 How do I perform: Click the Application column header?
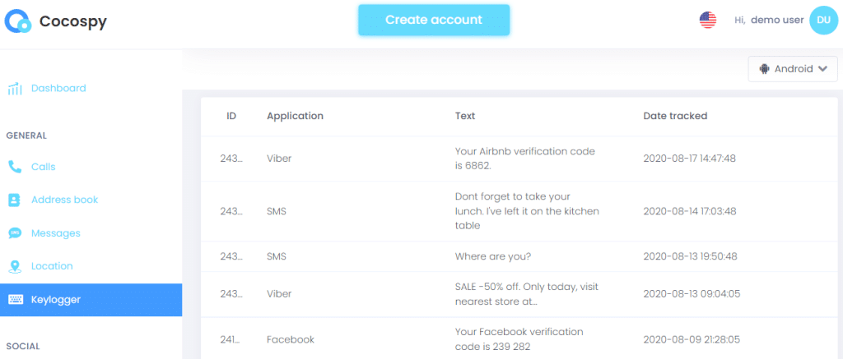(296, 116)
